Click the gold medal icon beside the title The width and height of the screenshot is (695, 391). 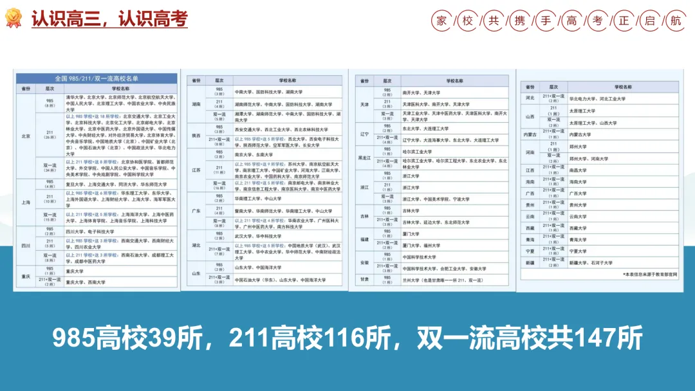pos(14,18)
